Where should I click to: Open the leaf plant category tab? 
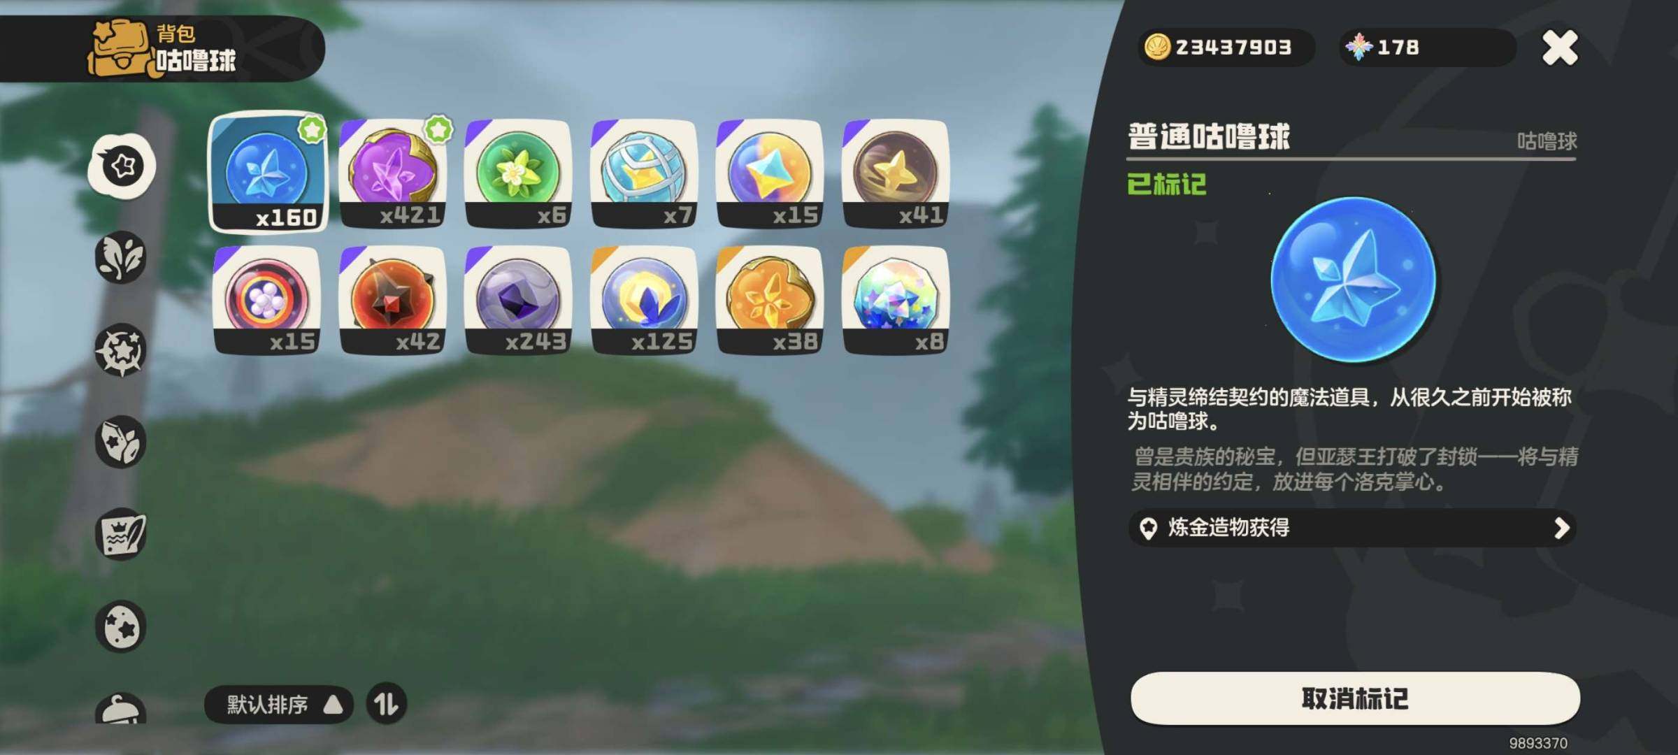[x=121, y=257]
